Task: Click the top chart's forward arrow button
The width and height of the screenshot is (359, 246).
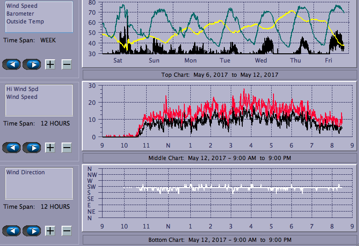Action: coord(31,64)
